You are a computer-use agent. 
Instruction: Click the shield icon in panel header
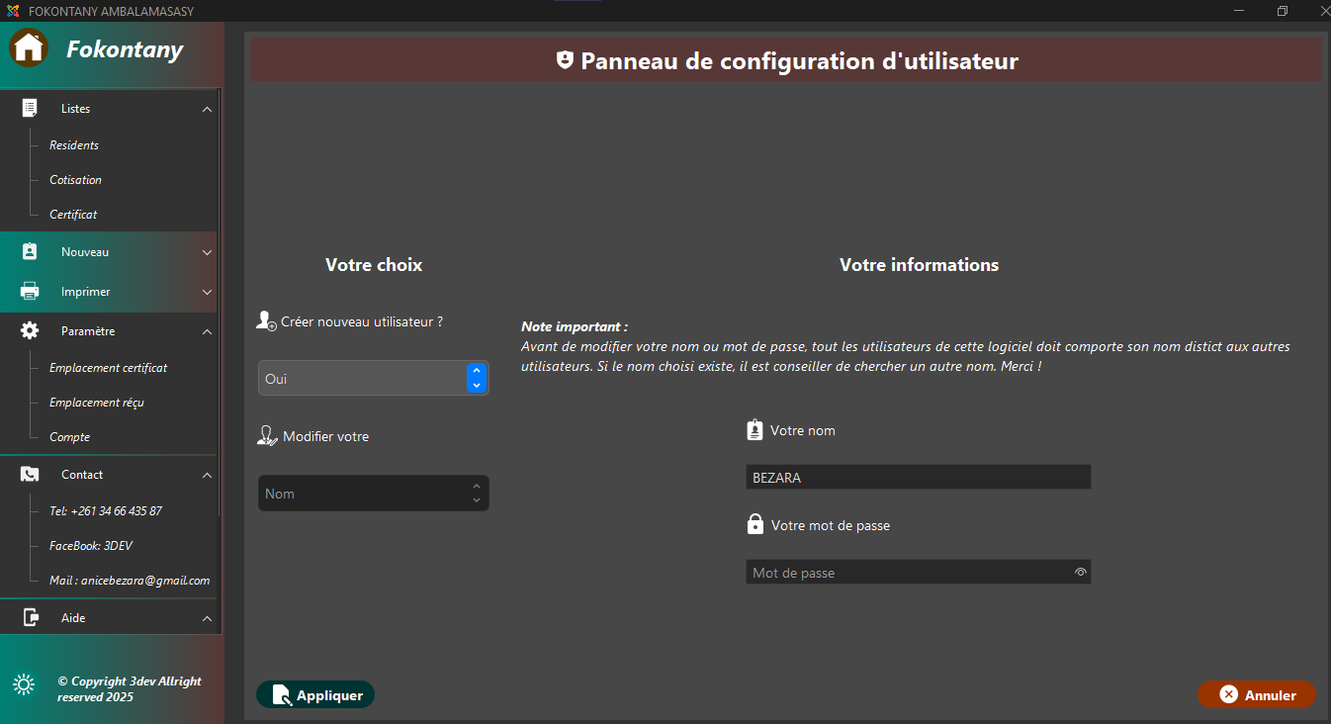[565, 60]
